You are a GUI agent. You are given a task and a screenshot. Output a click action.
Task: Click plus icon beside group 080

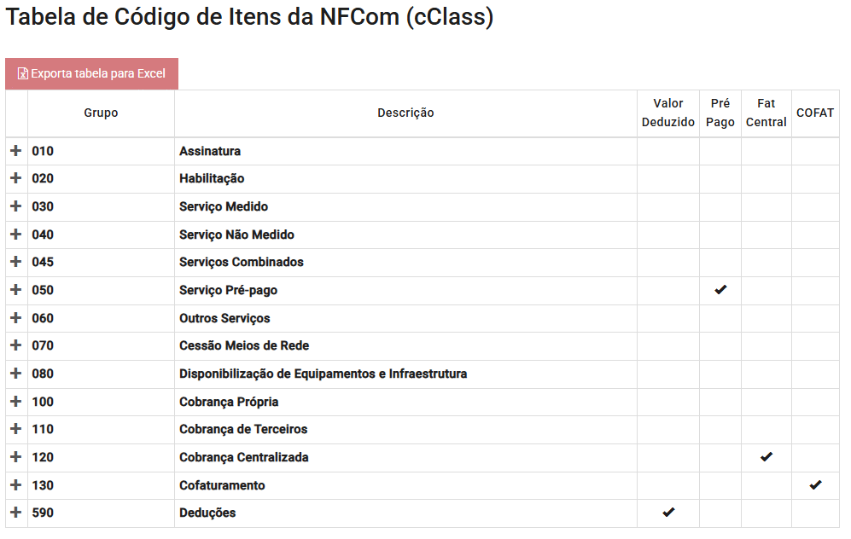(15, 374)
